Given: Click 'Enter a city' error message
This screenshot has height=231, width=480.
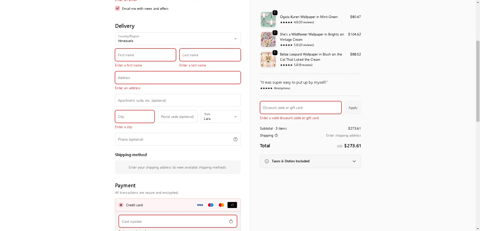Looking at the screenshot, I should (x=124, y=127).
